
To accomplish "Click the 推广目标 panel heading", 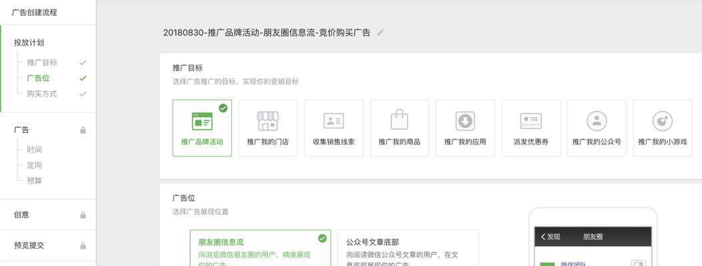I will click(187, 68).
